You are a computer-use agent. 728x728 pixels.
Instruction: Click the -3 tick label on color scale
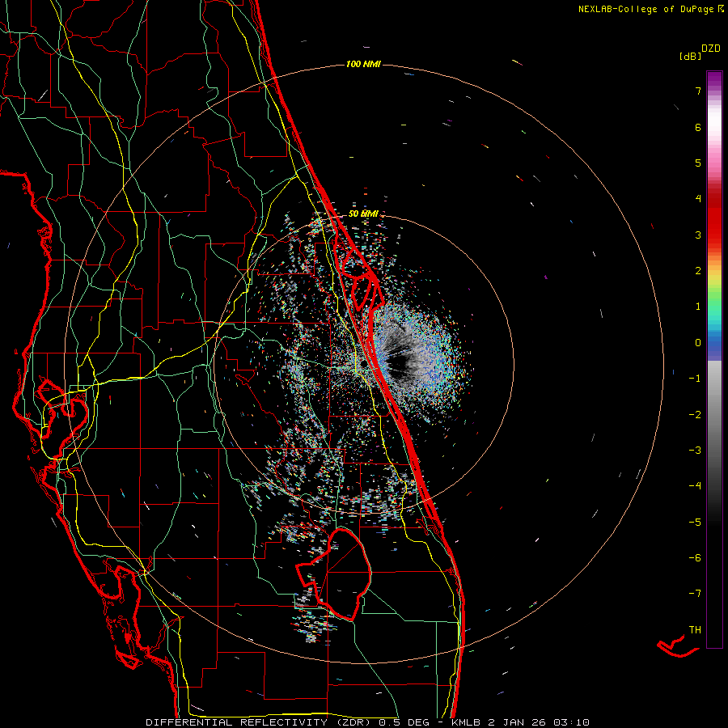(x=695, y=451)
